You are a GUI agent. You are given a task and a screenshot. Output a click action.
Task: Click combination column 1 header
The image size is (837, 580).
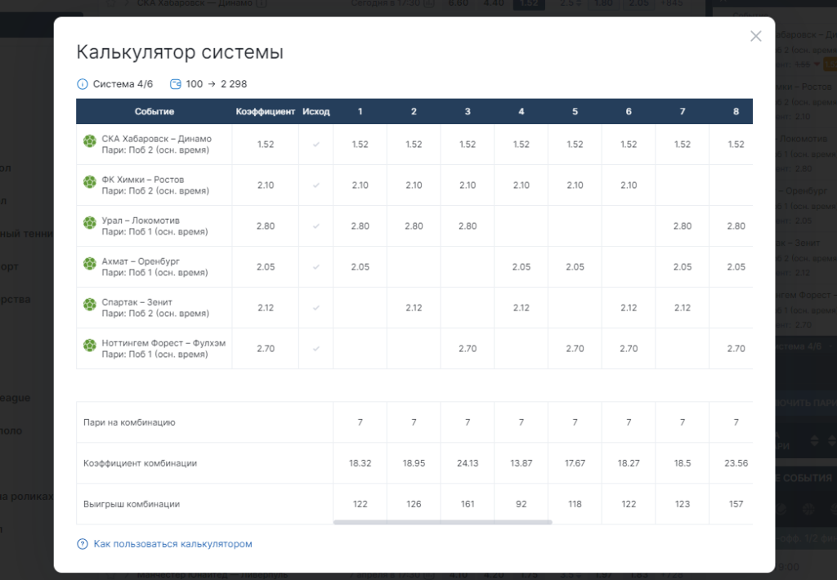tap(360, 112)
